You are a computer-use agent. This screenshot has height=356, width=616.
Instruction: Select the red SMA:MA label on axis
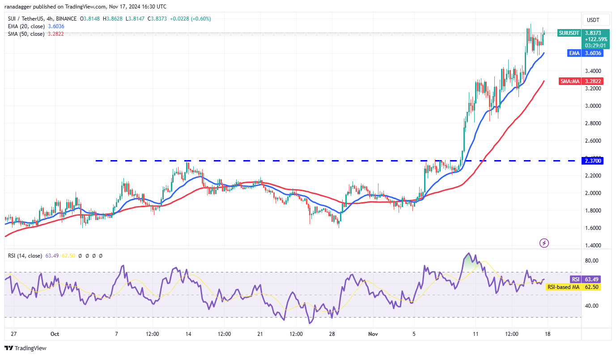click(x=570, y=81)
